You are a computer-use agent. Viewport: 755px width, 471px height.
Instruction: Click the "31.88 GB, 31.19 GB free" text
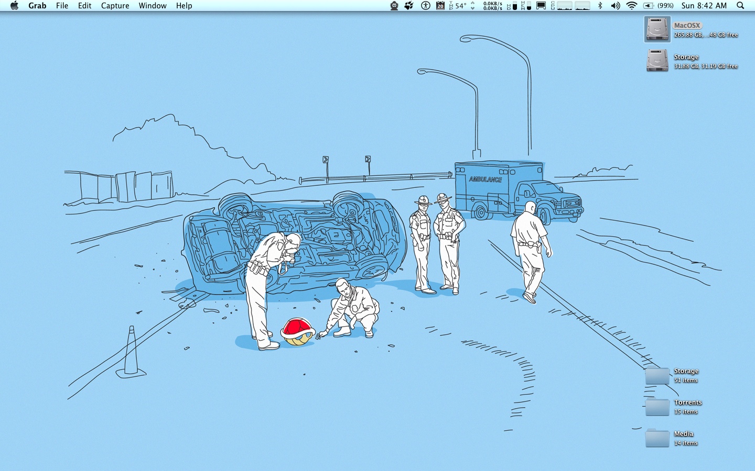click(x=706, y=66)
